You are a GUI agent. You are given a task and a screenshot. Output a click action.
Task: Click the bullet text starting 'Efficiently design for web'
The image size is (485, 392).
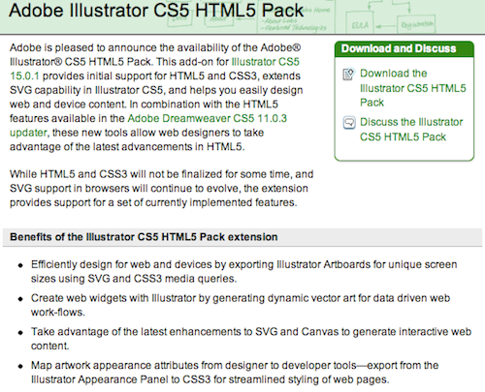point(243,271)
